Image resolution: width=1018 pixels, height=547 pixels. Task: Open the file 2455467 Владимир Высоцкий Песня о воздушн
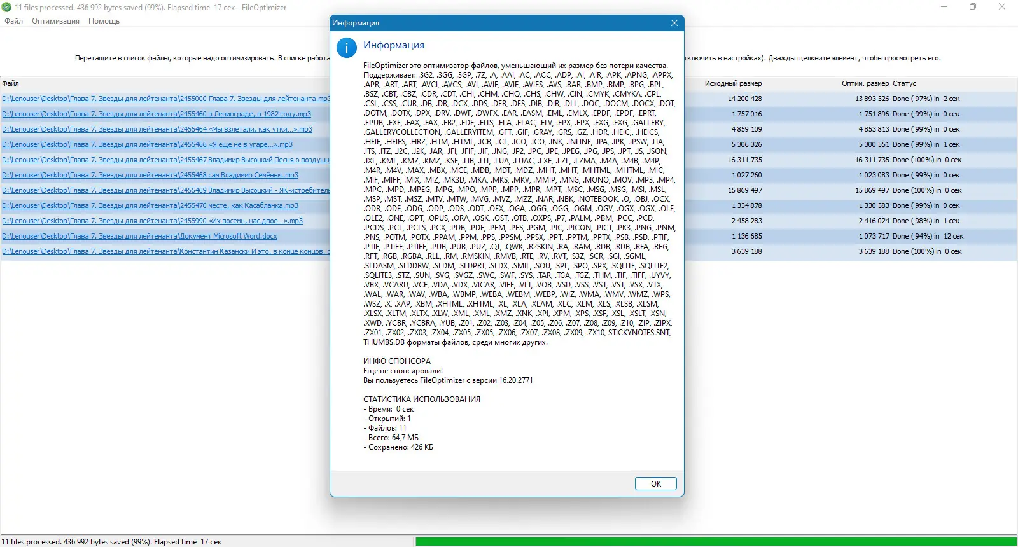click(166, 160)
